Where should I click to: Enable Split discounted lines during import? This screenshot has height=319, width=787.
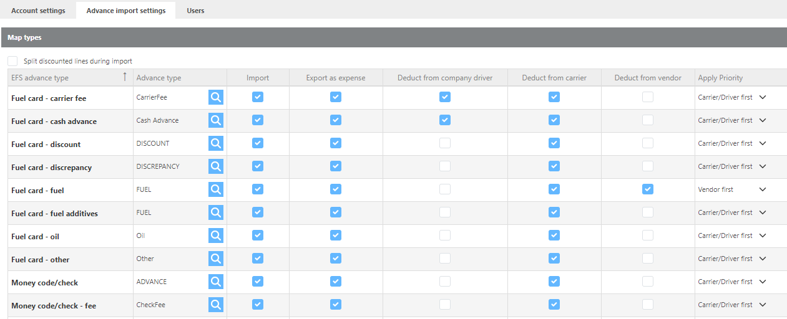point(12,61)
